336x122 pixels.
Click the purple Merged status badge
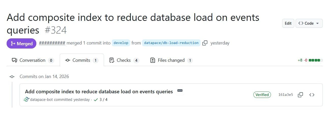point(22,43)
